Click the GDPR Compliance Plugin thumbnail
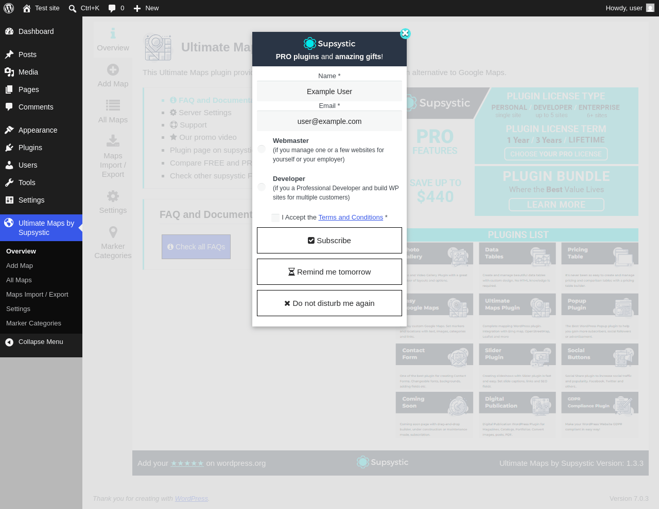Image resolution: width=659 pixels, height=509 pixels. (x=600, y=415)
